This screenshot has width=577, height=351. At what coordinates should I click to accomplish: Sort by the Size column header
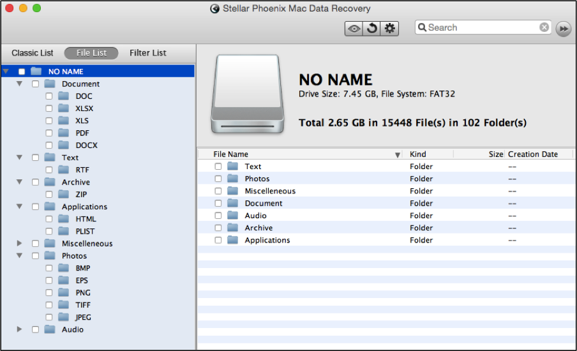pyautogui.click(x=496, y=154)
